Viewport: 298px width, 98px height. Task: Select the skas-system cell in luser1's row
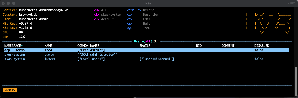click(x=14, y=59)
